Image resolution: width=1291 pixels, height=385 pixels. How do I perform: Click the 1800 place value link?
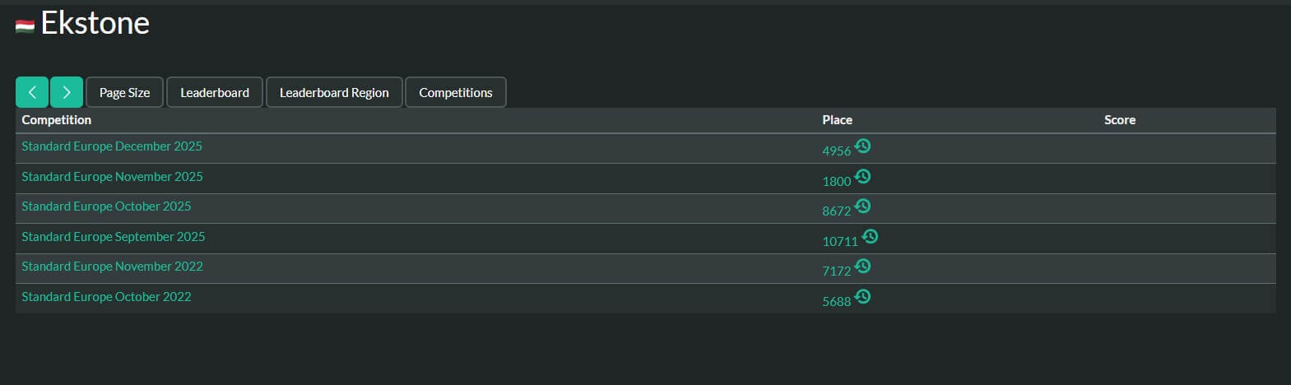tap(836, 181)
